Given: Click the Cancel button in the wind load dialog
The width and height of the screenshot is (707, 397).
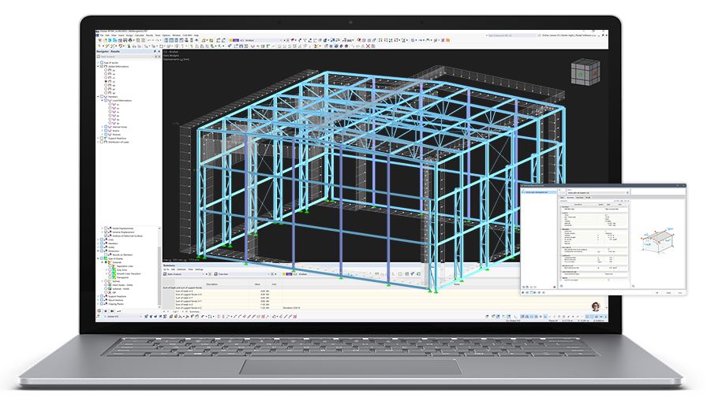Looking at the screenshot, I should coord(668,292).
